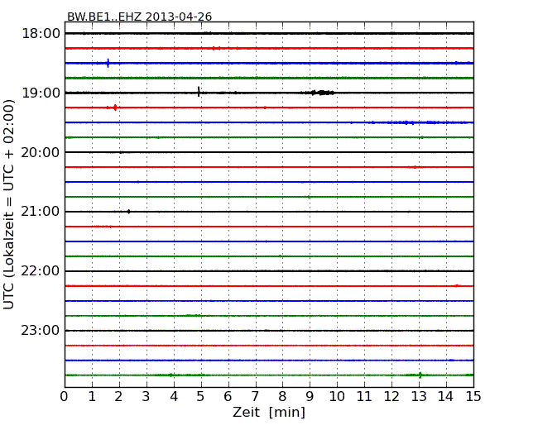538x430 pixels.
Task: Click the 20:00 time axis label
Action: coord(41,152)
